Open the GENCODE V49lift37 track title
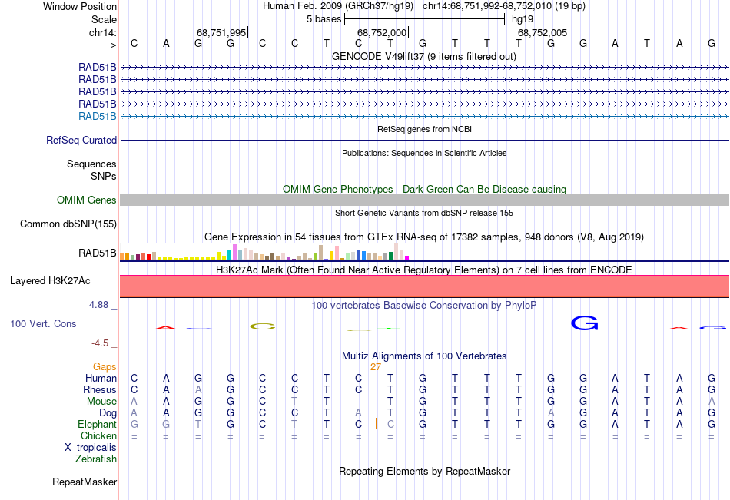Image resolution: width=730 pixels, height=500 pixels. click(x=424, y=56)
